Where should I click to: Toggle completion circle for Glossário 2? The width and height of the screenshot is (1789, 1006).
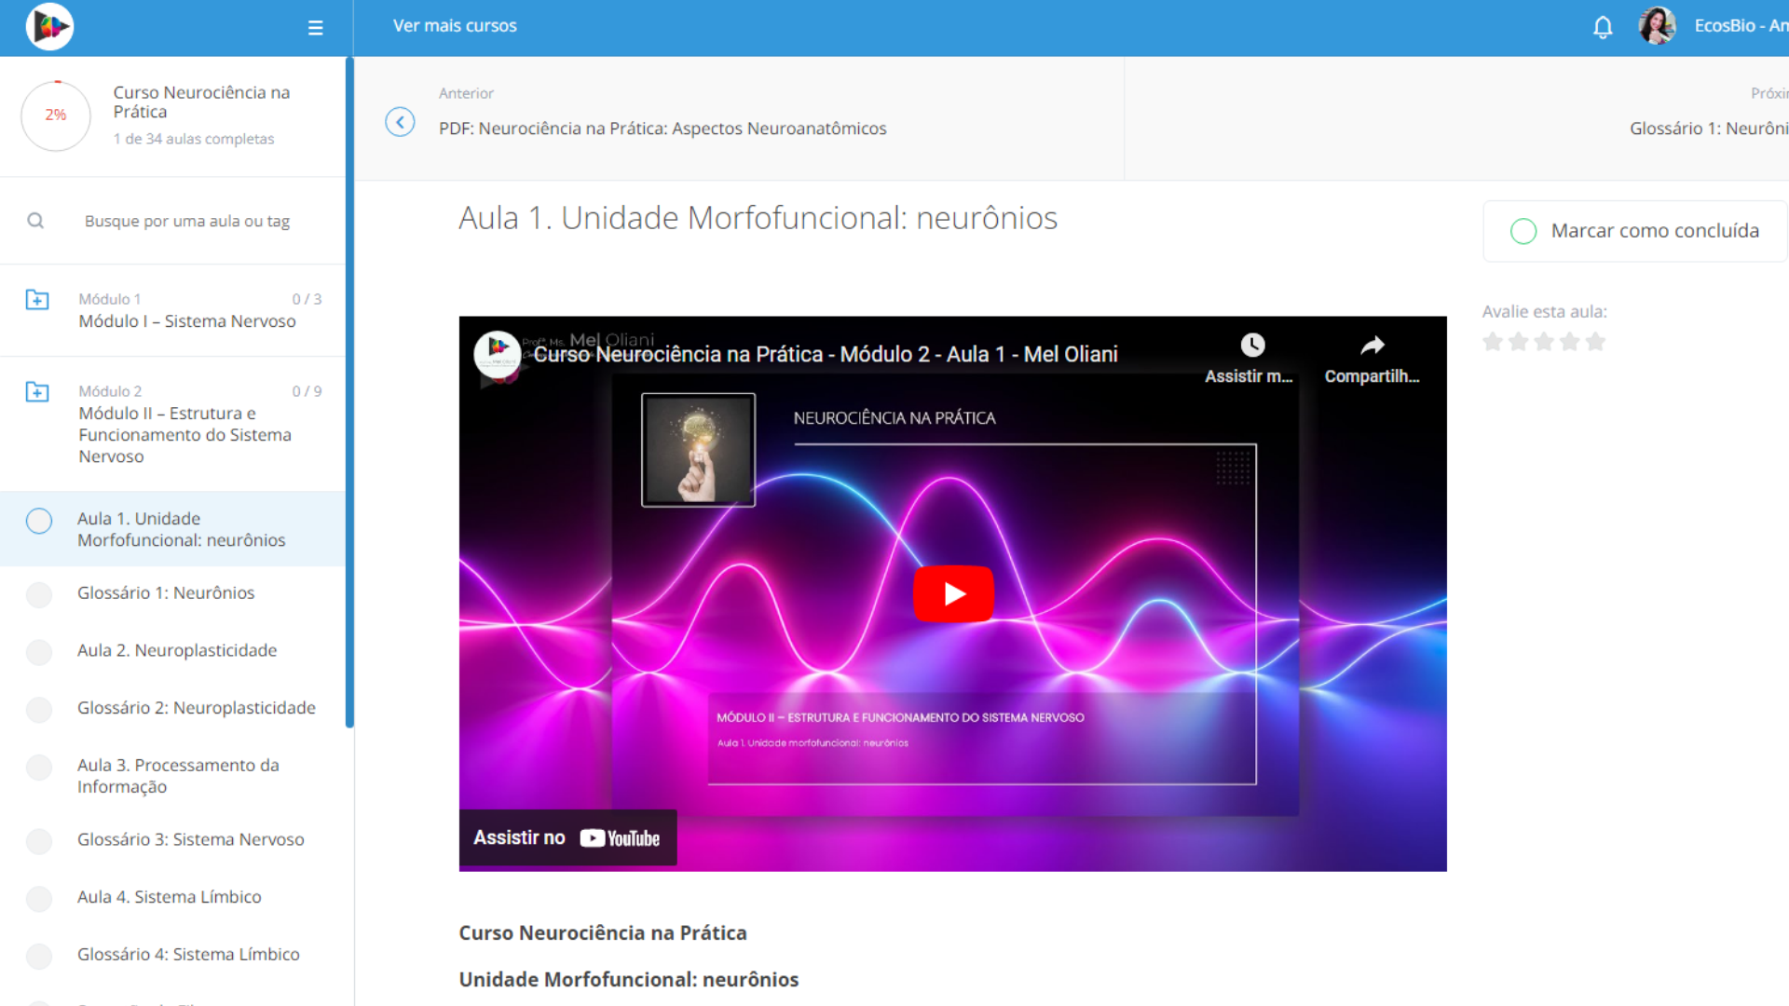[x=39, y=710]
